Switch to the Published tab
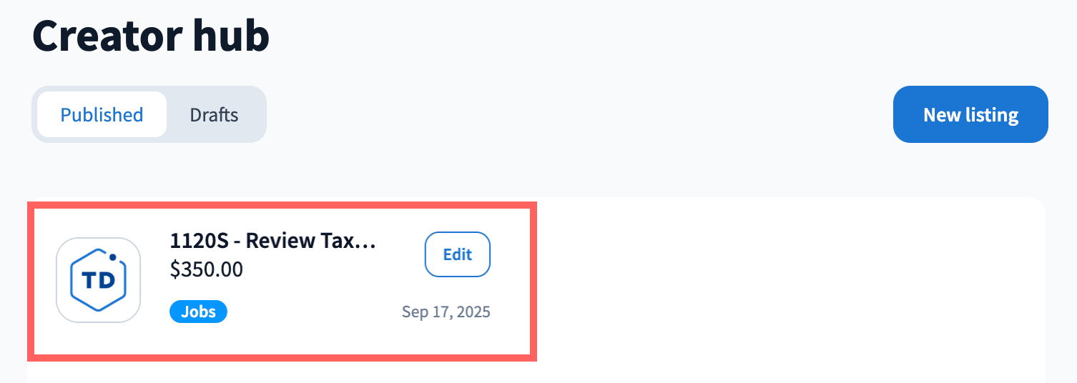Screen dimensions: 1077x383 [102, 115]
